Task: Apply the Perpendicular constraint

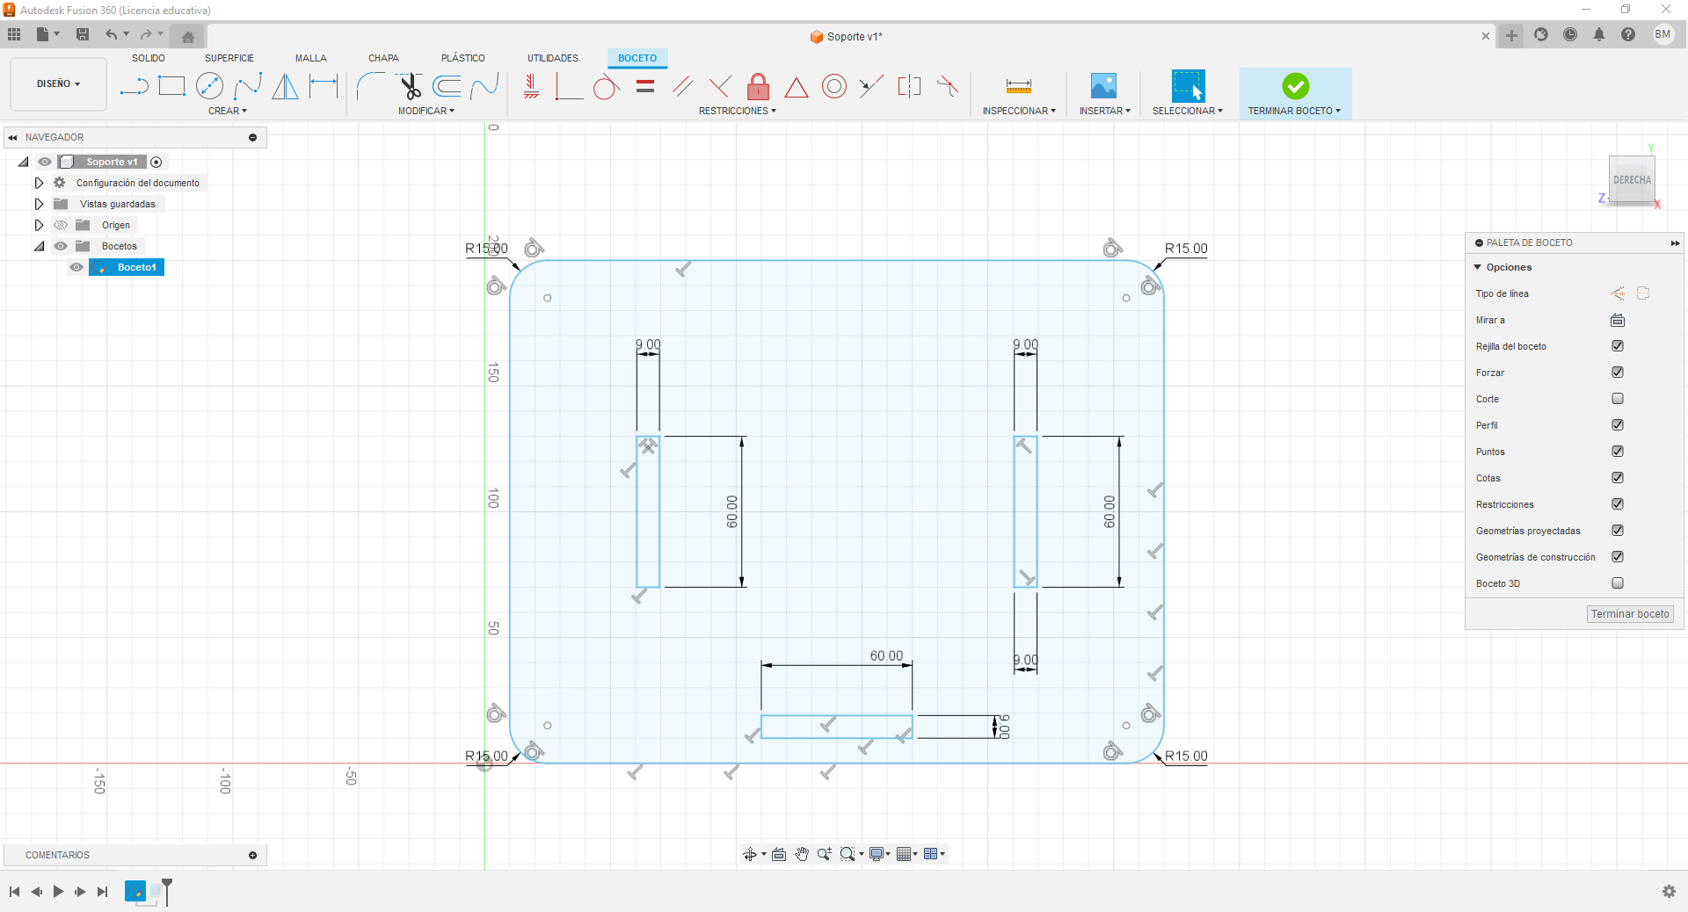Action: (720, 86)
